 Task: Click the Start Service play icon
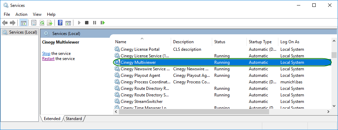79,23
